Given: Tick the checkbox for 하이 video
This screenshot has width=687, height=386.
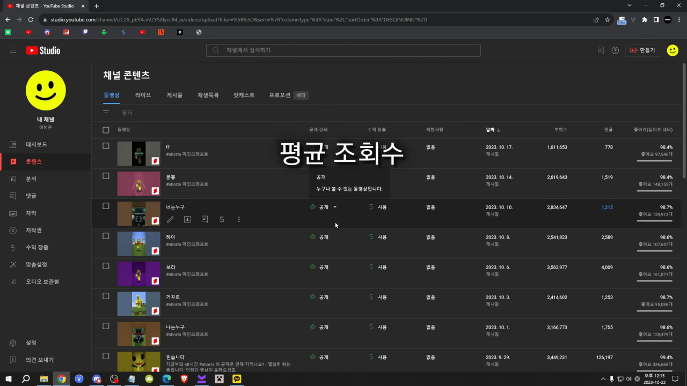Looking at the screenshot, I should pyautogui.click(x=106, y=236).
